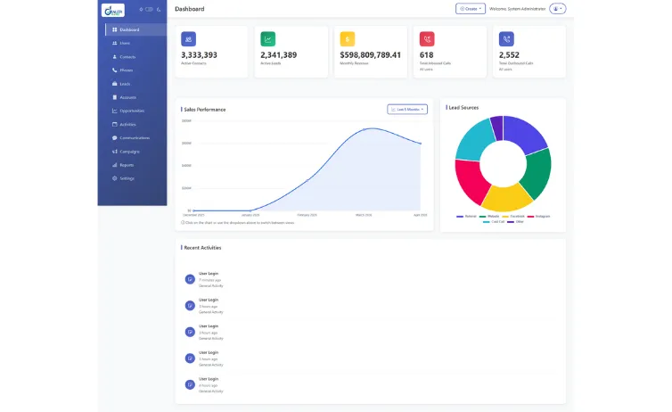The width and height of the screenshot is (672, 412).
Task: Open the user profile avatar dropdown
Action: [558, 9]
